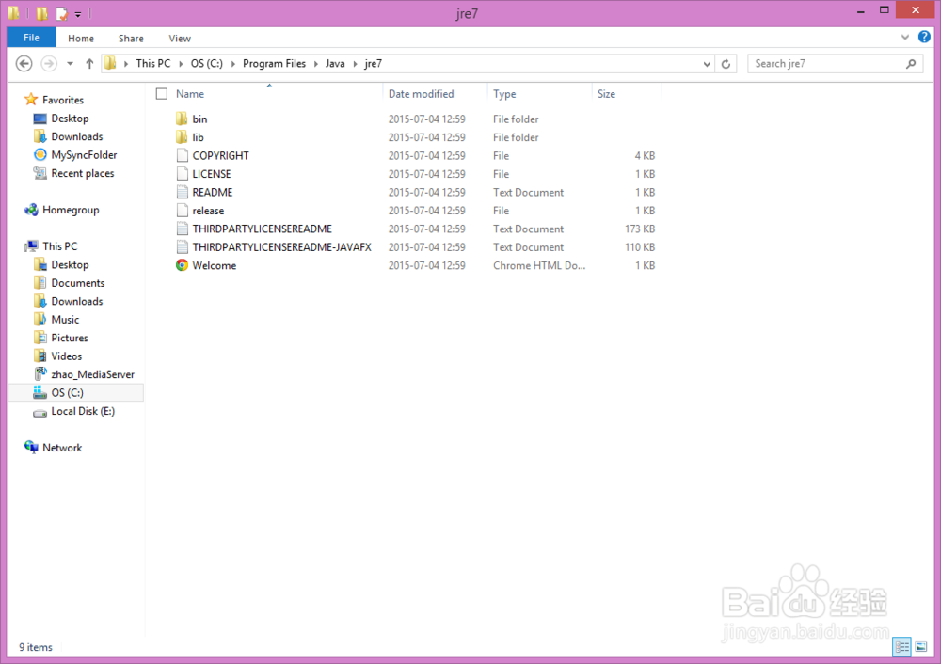The height and width of the screenshot is (664, 941).
Task: Expand the ribbon with the chevron
Action: coord(905,38)
